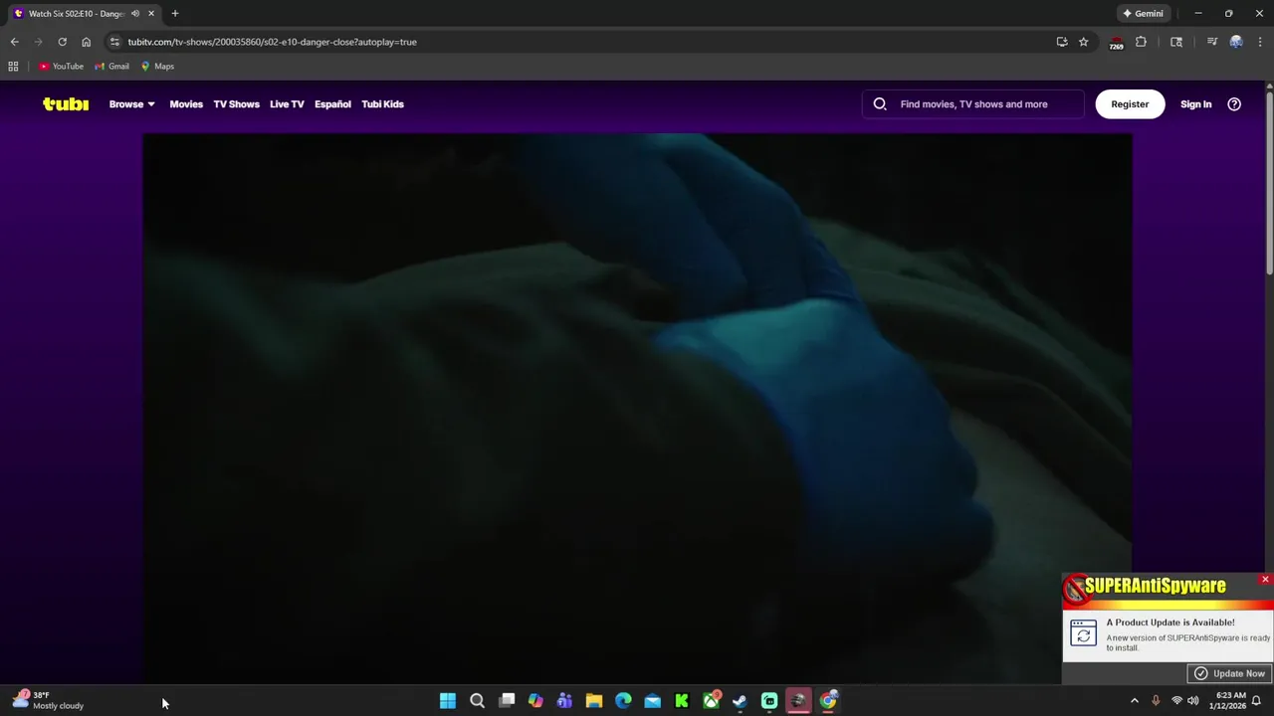Click the magnifier search icon on Tubi
This screenshot has height=716, width=1274.
click(880, 104)
